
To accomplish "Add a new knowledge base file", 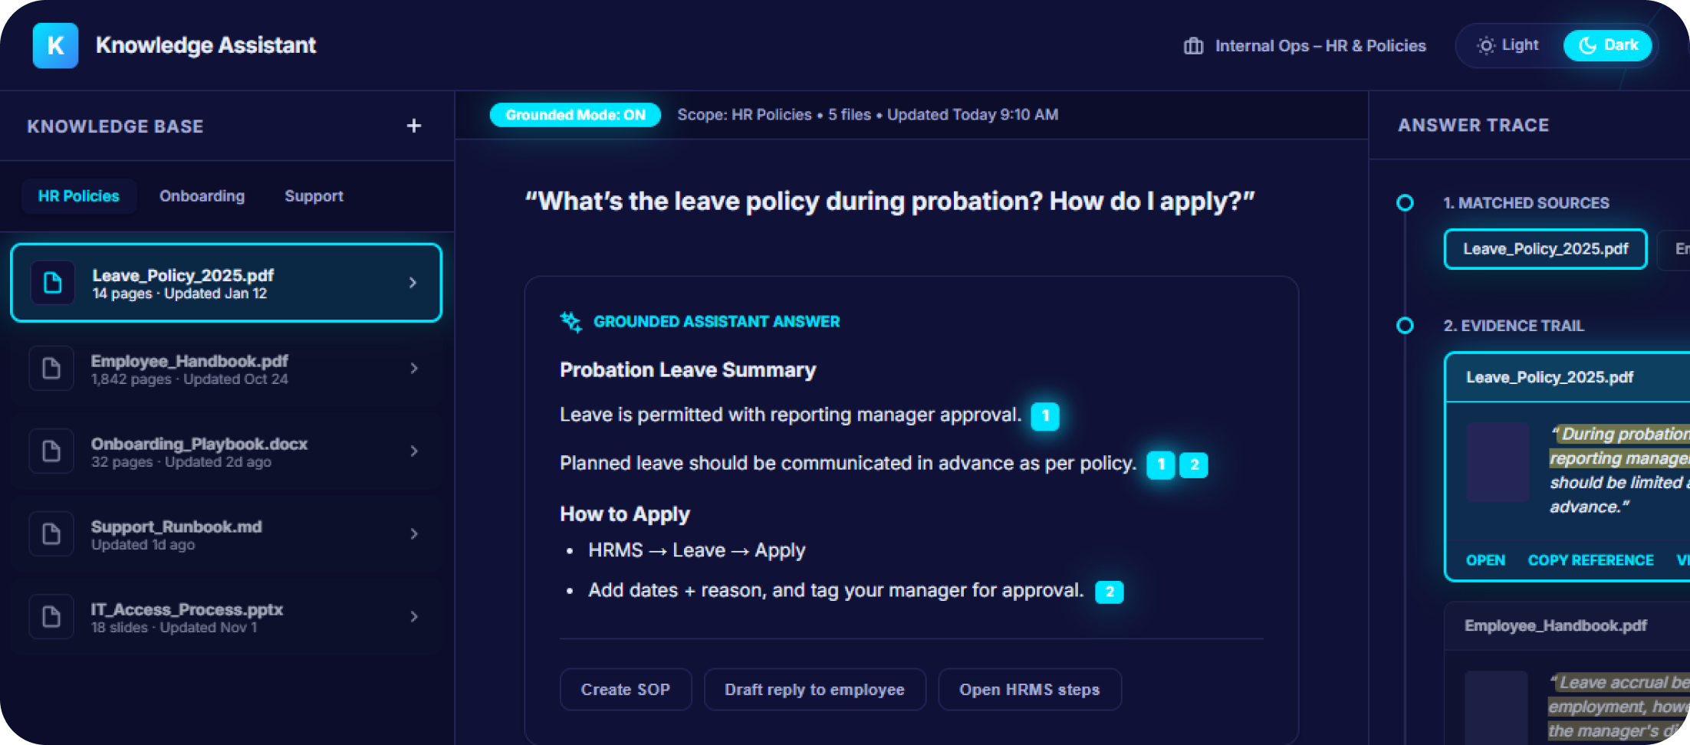I will 414,126.
